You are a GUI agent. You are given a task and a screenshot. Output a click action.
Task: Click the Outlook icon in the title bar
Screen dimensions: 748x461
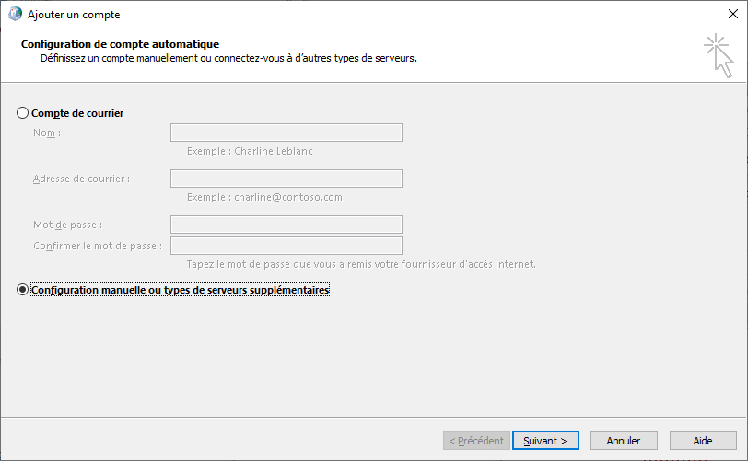click(x=16, y=14)
